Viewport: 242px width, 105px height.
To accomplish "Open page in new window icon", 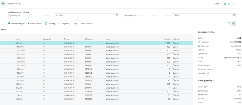I will tap(229, 4).
